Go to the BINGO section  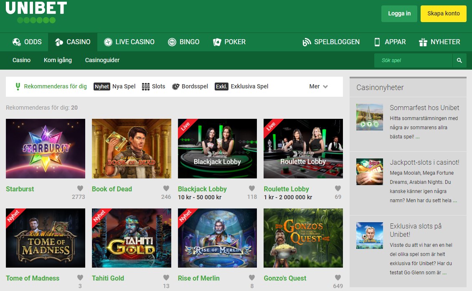pos(184,42)
